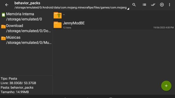Open the Músicas sidebar shortcut
This screenshot has width=175, height=98.
pyautogui.click(x=26, y=40)
